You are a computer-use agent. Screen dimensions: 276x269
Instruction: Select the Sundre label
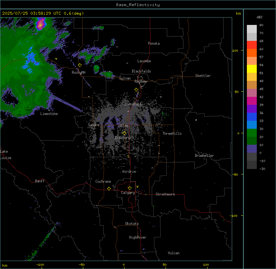93,125
